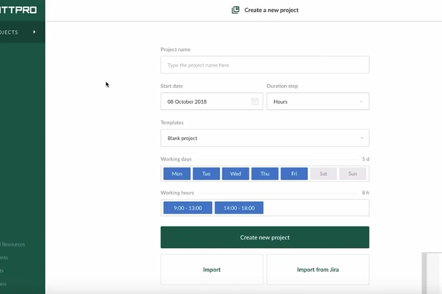442x294 pixels.
Task: Enable Saturday as a working day
Action: click(323, 174)
